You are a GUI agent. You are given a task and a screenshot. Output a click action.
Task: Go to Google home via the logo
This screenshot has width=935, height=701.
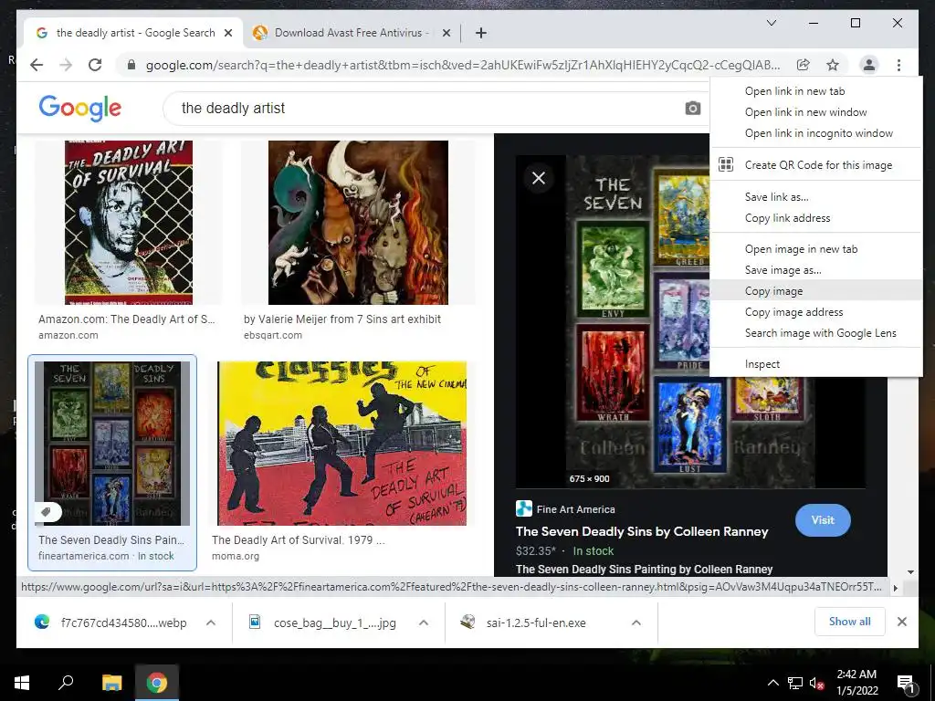[x=80, y=108]
